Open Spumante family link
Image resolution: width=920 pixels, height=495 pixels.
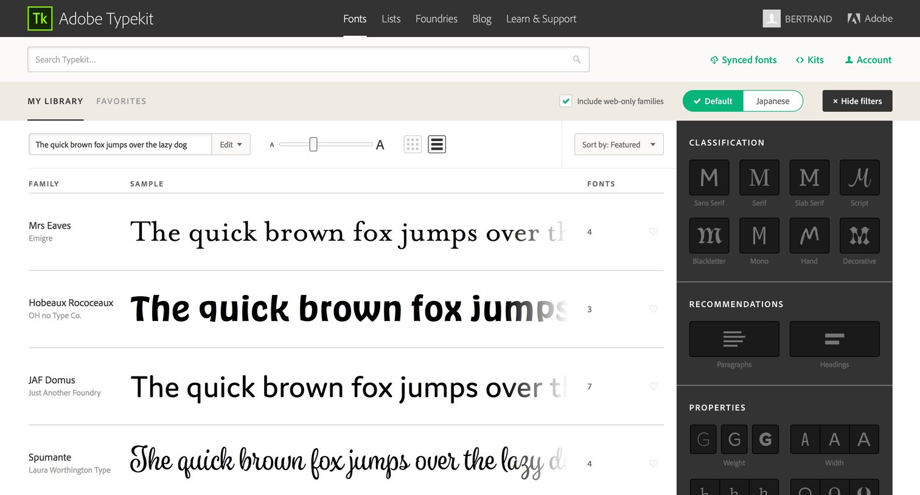pos(50,457)
